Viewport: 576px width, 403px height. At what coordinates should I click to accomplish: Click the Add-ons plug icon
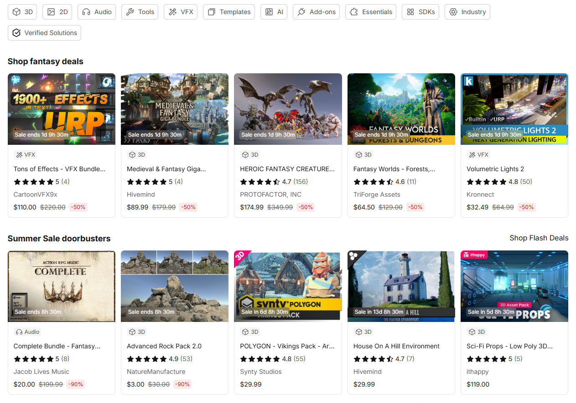coord(301,12)
